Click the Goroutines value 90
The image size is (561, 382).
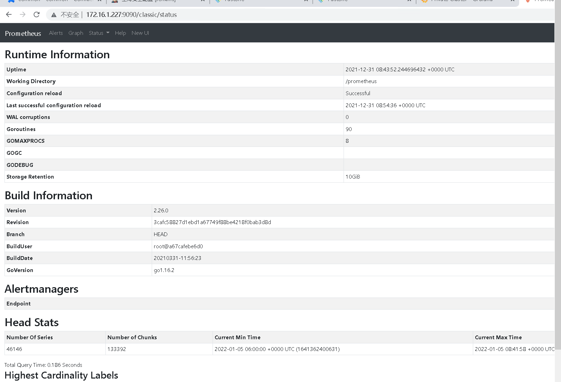coord(348,129)
